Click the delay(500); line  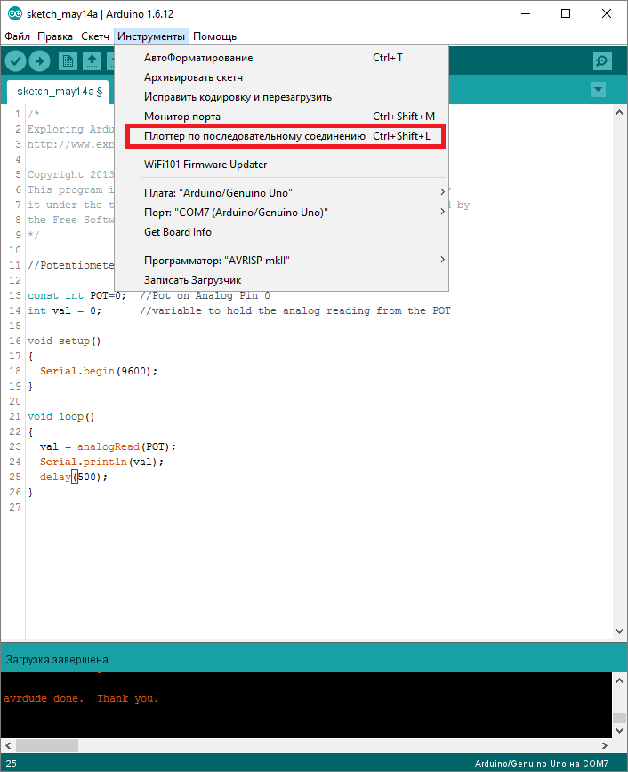click(74, 477)
